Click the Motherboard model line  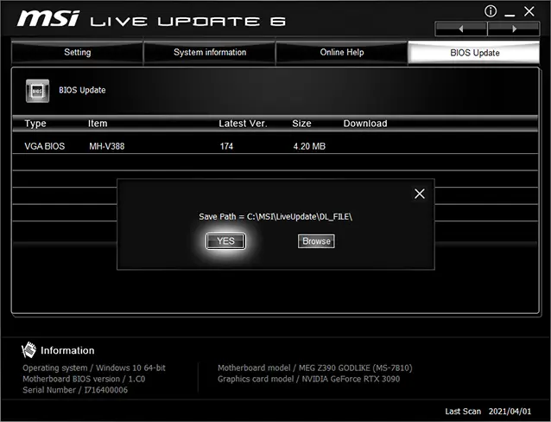(315, 368)
